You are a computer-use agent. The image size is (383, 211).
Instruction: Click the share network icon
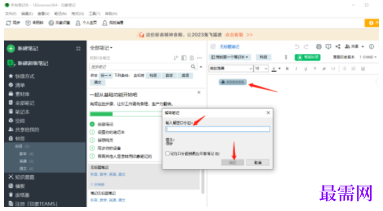click(x=338, y=47)
